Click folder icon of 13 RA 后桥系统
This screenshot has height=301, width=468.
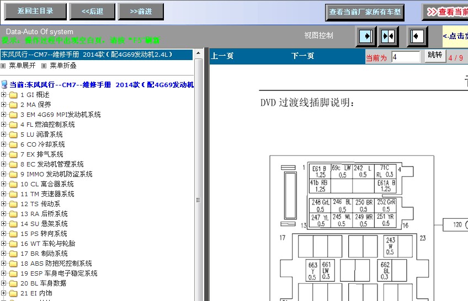tap(13, 214)
